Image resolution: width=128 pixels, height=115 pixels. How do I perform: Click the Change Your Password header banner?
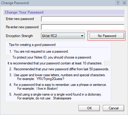(64, 12)
